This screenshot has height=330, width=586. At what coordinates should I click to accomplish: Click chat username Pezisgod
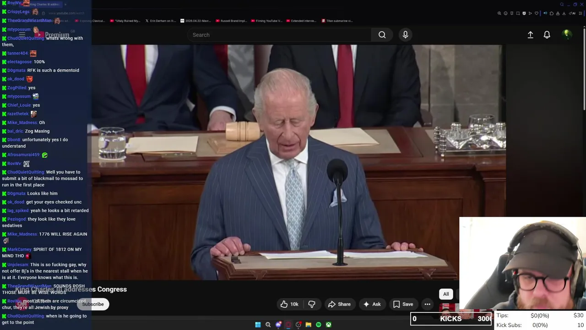click(x=16, y=219)
